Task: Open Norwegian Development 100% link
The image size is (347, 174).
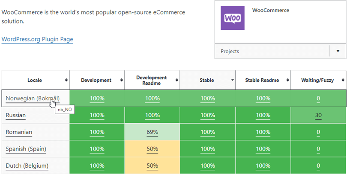Action: [x=97, y=99]
